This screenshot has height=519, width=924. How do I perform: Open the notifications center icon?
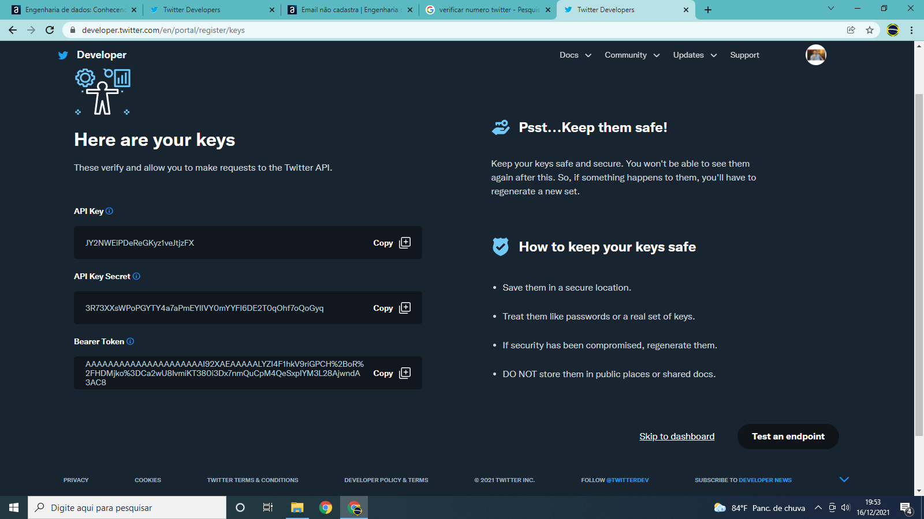906,508
